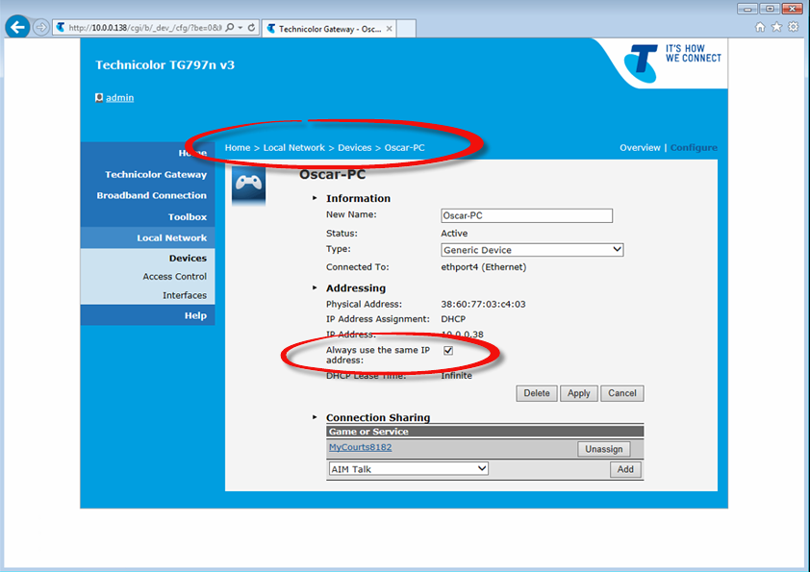Click the Favorites star icon
The image size is (810, 572).
tap(777, 27)
